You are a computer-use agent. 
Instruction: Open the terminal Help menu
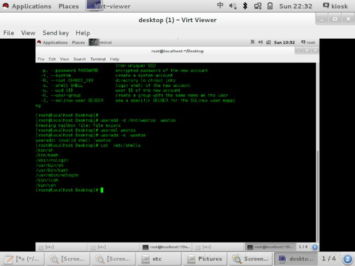click(115, 59)
